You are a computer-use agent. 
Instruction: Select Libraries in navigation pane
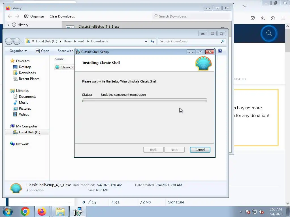click(x=22, y=91)
